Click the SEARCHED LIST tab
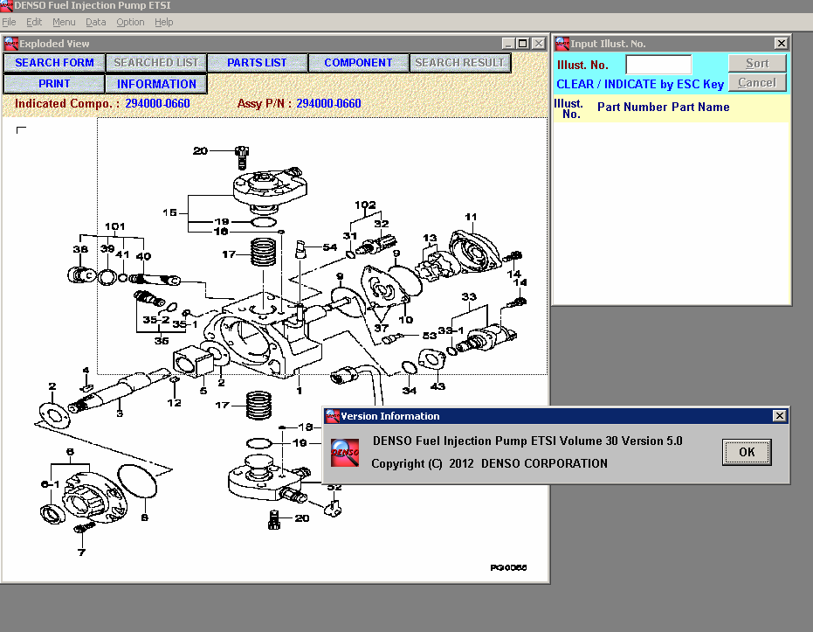Screen dimensions: 813x632 click(155, 62)
